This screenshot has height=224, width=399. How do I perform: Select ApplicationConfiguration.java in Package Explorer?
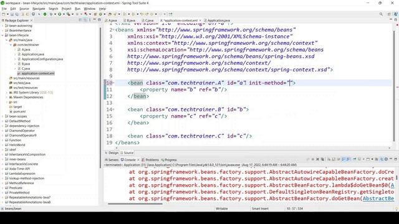coord(42,59)
